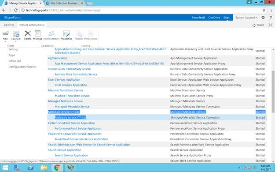Click the Connect ribbon icon
275x172 pixels.
[x=16, y=34]
